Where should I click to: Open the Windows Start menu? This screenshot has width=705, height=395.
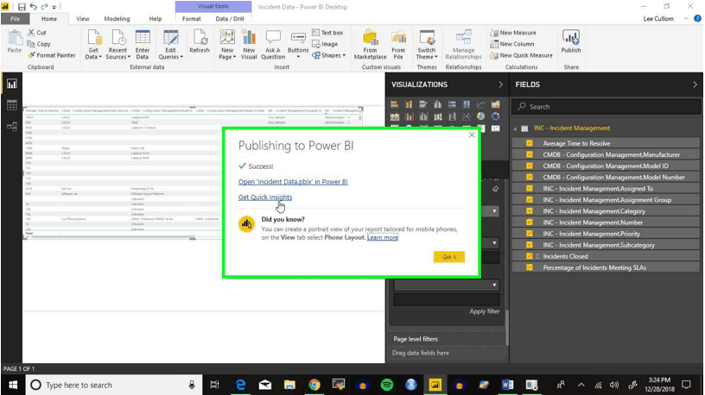(13, 385)
